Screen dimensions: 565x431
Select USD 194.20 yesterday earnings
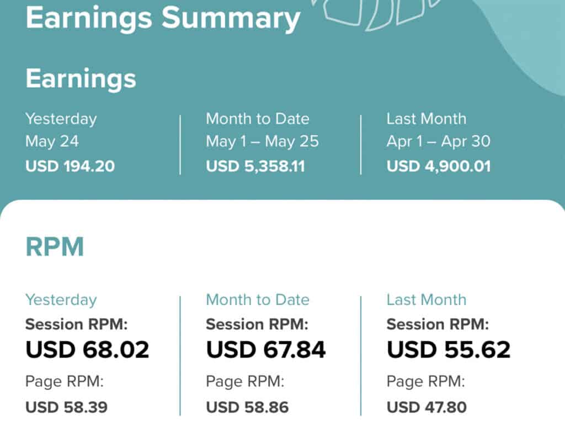coord(70,166)
